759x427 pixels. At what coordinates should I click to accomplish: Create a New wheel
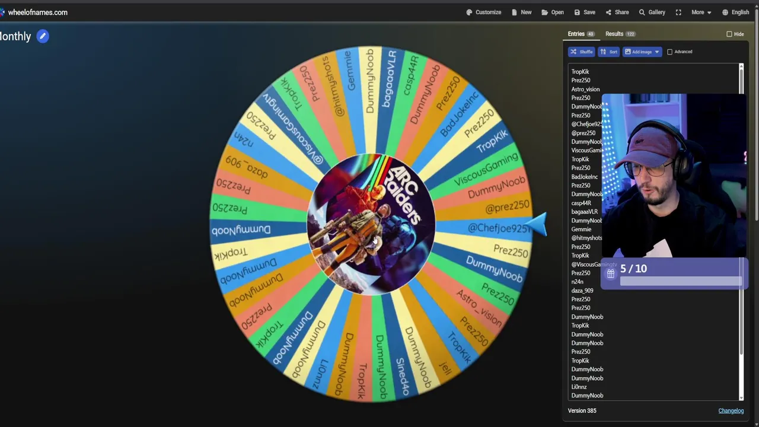coord(521,12)
